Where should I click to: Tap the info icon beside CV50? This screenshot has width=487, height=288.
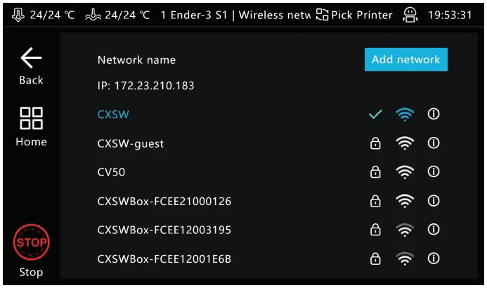click(434, 171)
